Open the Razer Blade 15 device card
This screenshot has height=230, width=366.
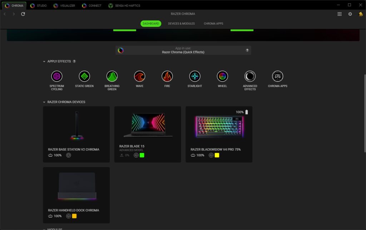148,134
